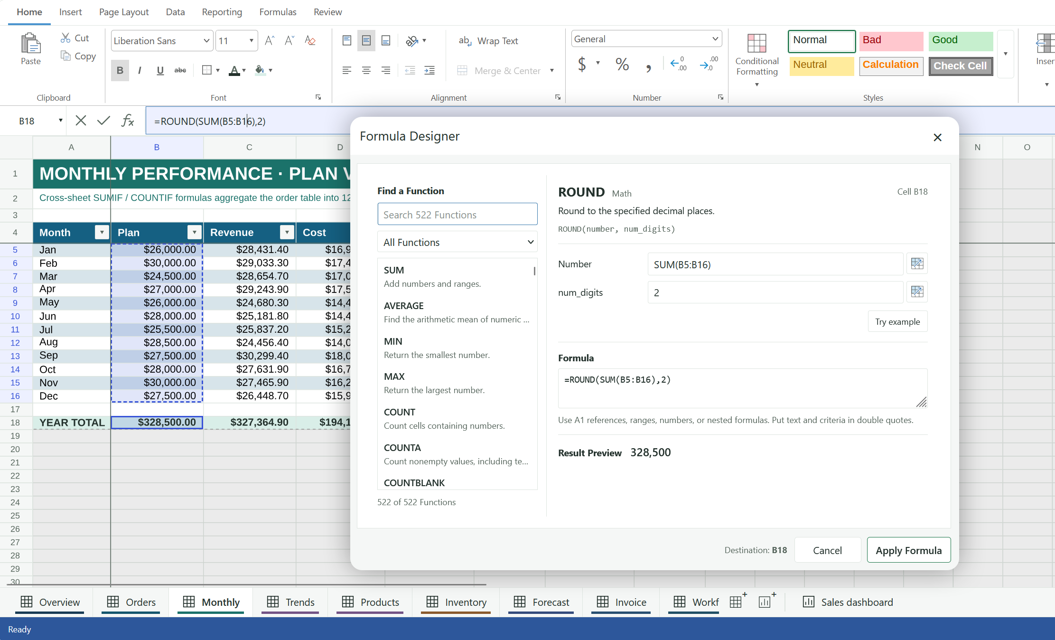Click Cancel in Formula Designer
This screenshot has width=1055, height=640.
(827, 550)
